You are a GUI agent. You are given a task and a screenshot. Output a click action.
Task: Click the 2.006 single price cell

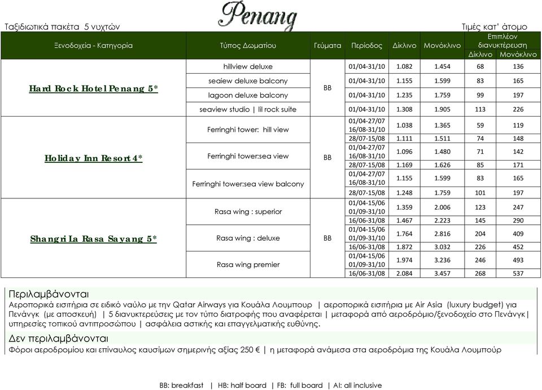click(443, 207)
